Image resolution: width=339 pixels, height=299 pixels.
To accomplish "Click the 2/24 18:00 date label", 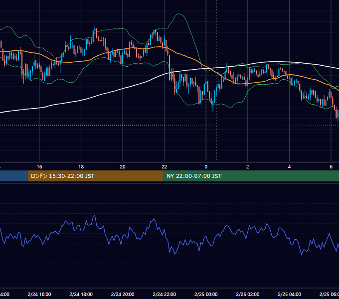I will tap(81, 294).
